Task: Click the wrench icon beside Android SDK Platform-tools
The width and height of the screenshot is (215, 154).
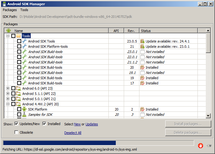Action: 24,46
